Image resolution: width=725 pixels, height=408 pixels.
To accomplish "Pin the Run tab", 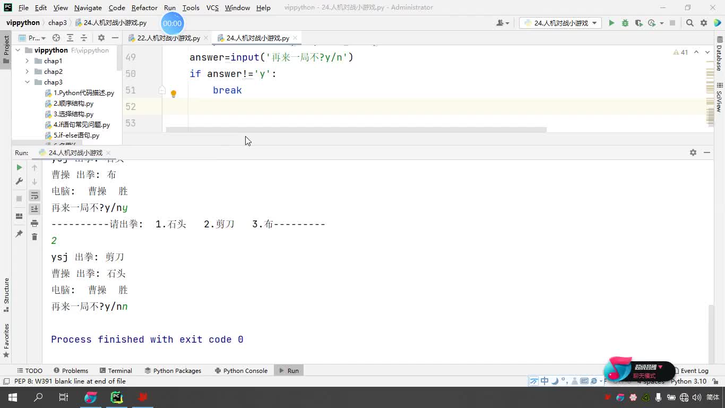I will (x=19, y=234).
